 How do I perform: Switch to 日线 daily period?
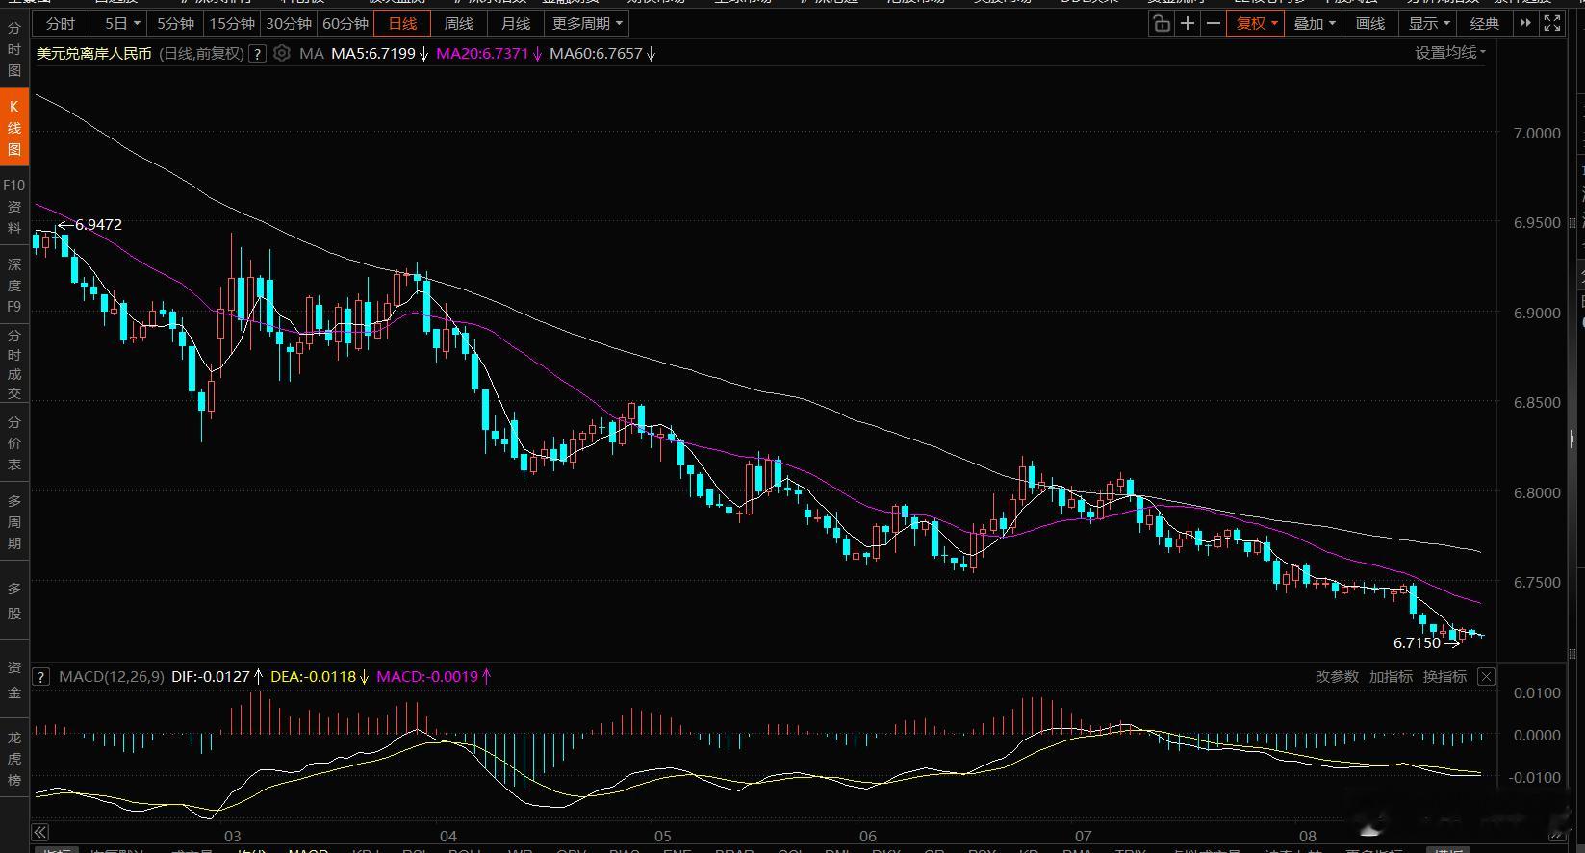point(402,23)
